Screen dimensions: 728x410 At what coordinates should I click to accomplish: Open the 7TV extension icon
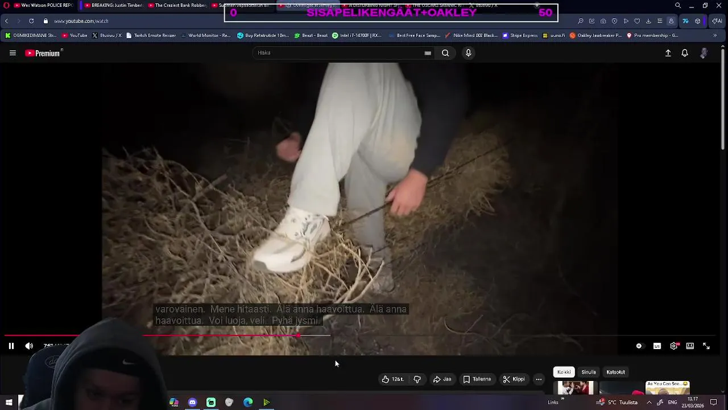pyautogui.click(x=685, y=21)
